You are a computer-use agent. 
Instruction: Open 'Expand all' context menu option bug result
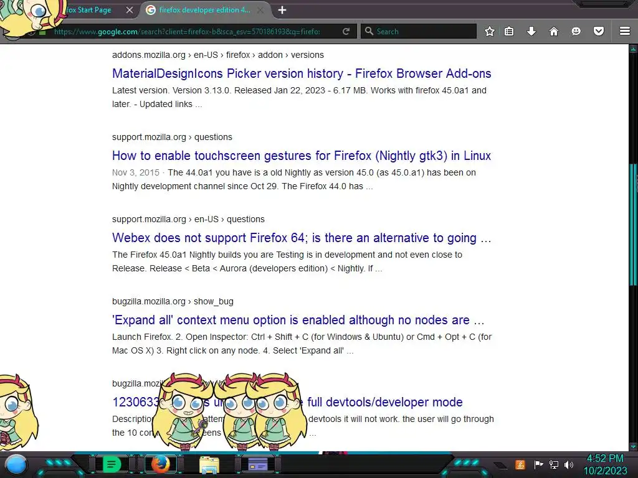point(298,320)
